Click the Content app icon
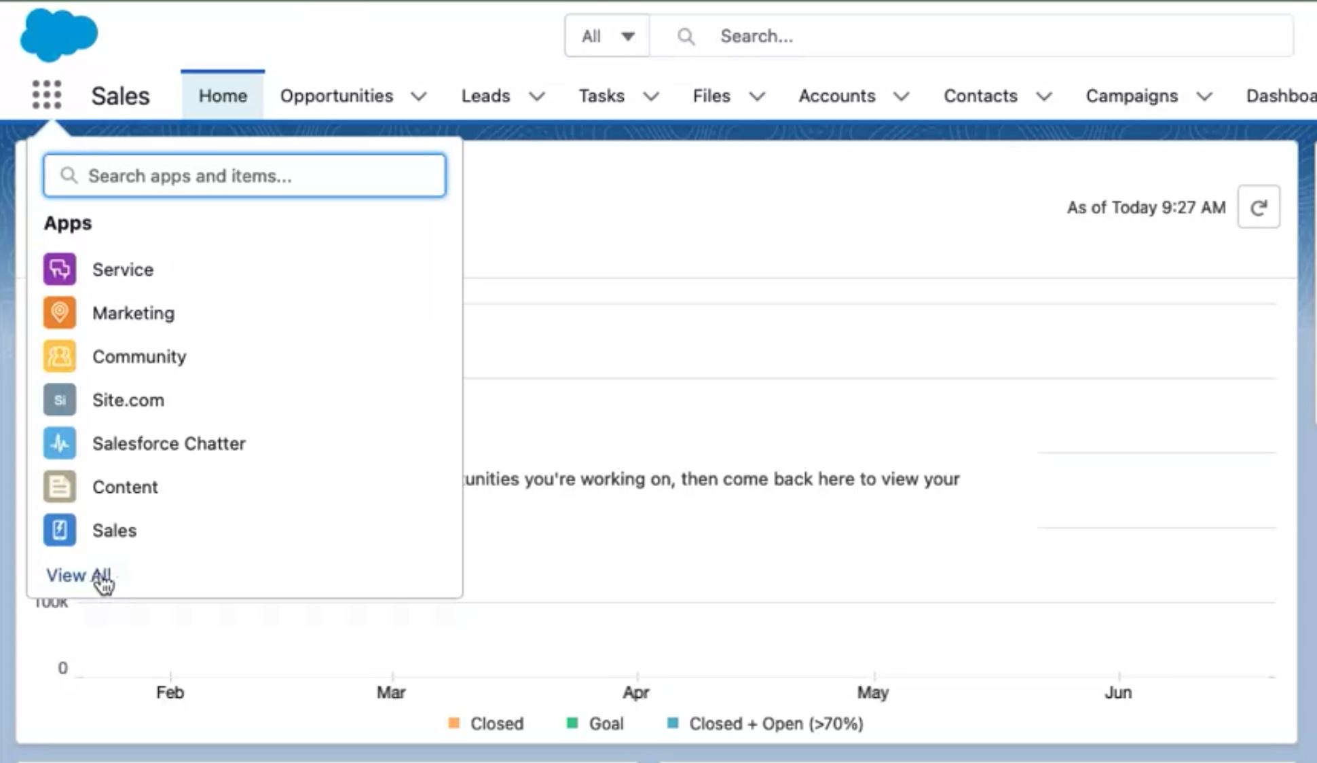 click(60, 487)
